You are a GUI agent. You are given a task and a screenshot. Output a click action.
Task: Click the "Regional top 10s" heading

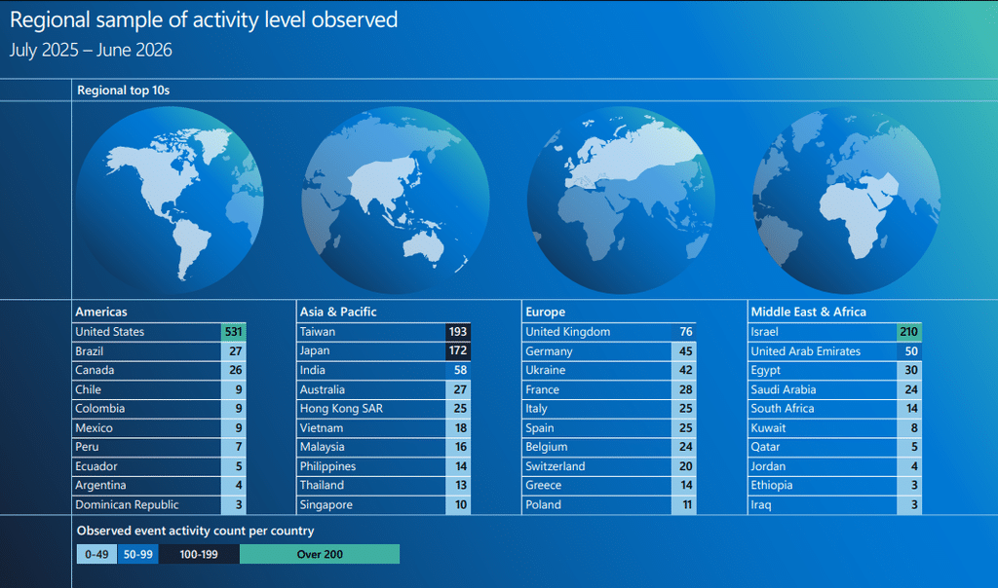point(124,91)
